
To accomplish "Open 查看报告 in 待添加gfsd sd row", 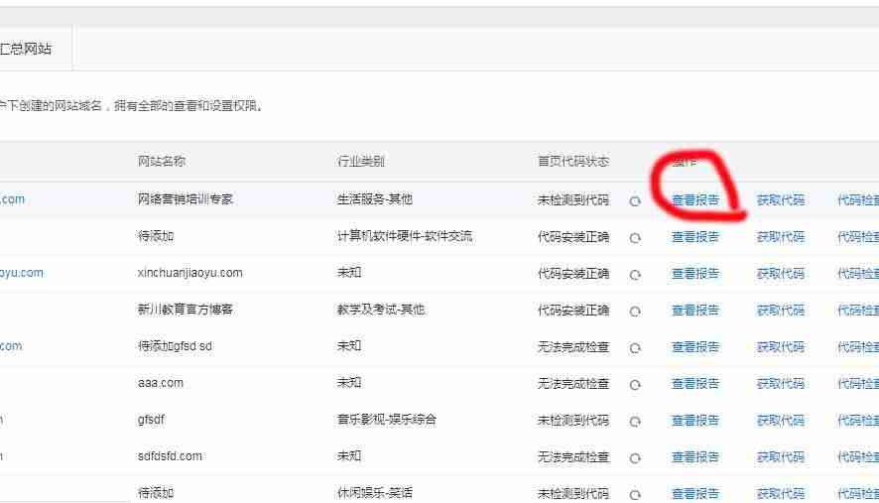I will pyautogui.click(x=695, y=347).
